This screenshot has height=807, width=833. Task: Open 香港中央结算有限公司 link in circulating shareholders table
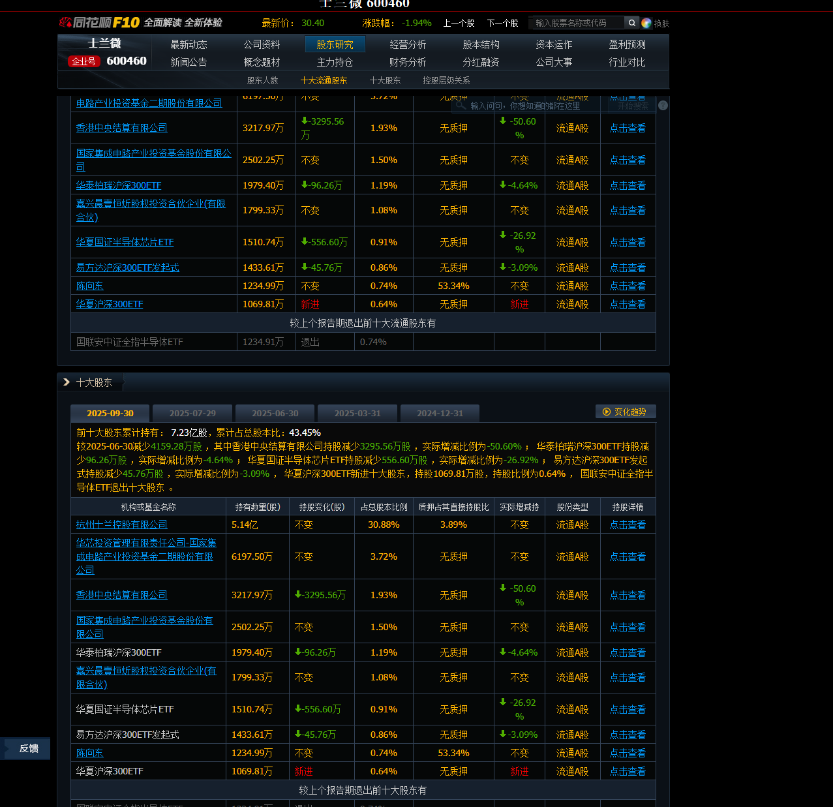click(x=122, y=128)
